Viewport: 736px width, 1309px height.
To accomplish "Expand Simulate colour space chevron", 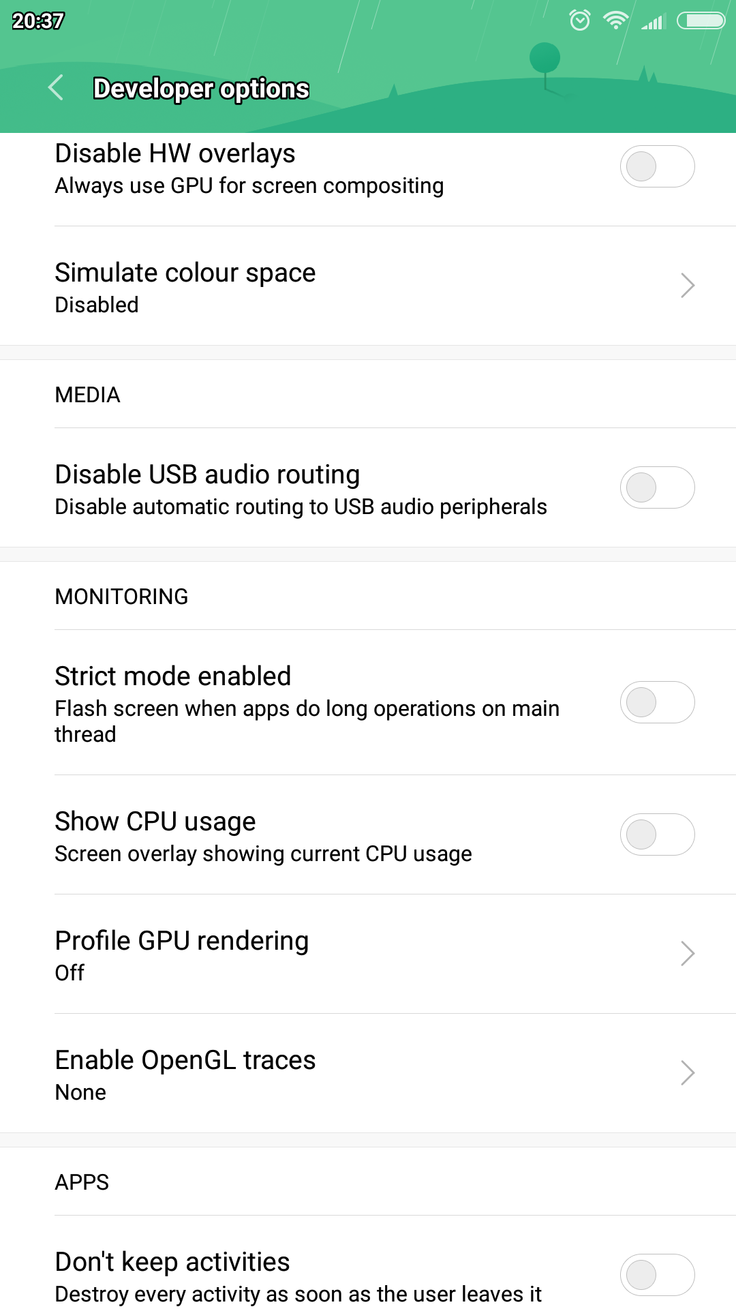I will (688, 286).
